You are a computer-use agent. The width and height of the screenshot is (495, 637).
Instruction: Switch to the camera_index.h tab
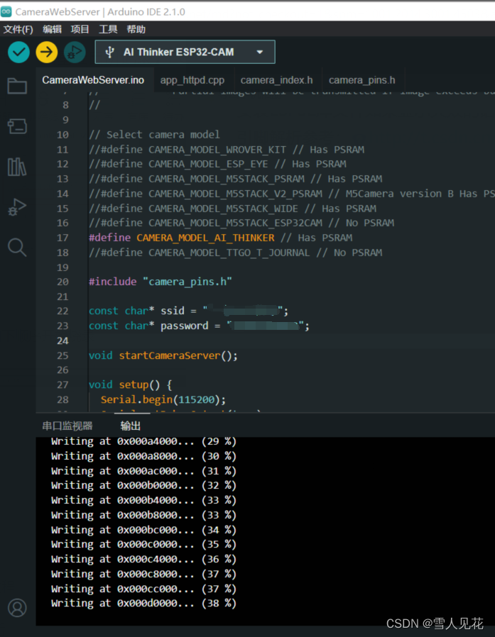point(276,80)
